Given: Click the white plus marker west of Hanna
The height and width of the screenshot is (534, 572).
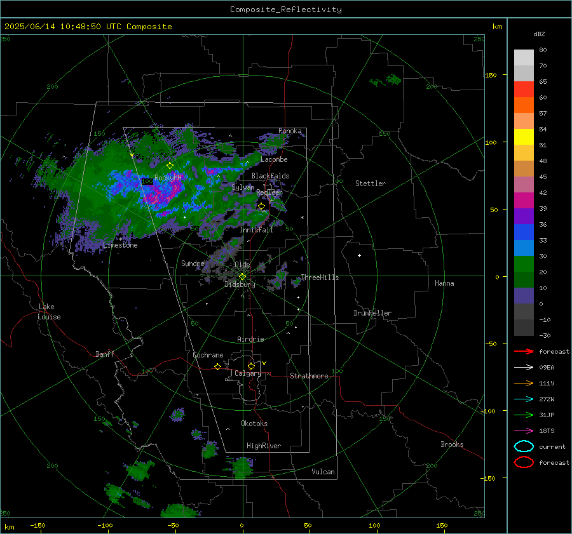Looking at the screenshot, I should coord(359,255).
